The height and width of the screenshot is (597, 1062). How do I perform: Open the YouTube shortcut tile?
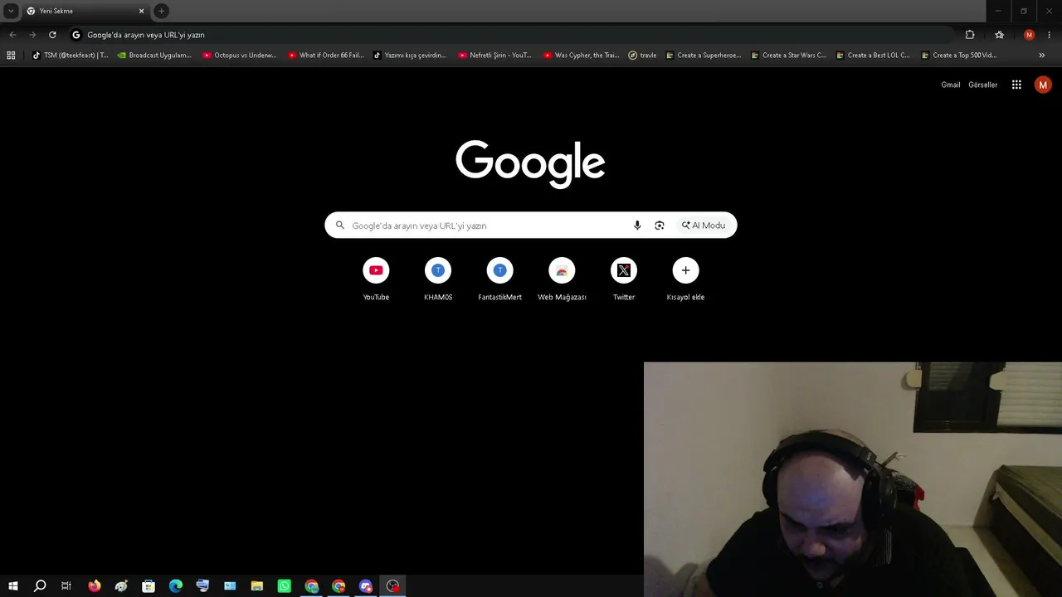376,279
